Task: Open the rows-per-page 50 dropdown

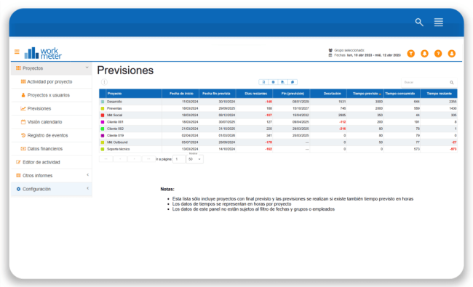Action: pyautogui.click(x=194, y=159)
